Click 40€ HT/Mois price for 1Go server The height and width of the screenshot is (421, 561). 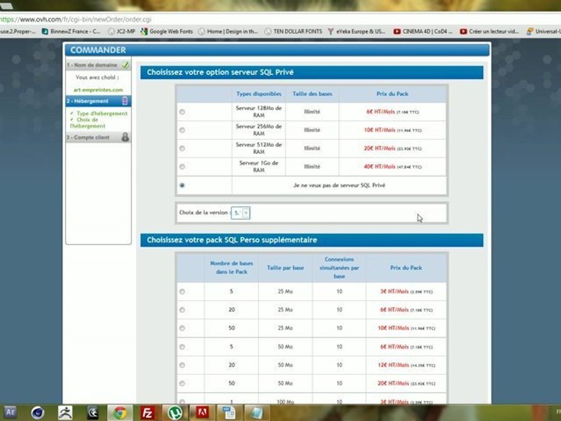pos(380,167)
